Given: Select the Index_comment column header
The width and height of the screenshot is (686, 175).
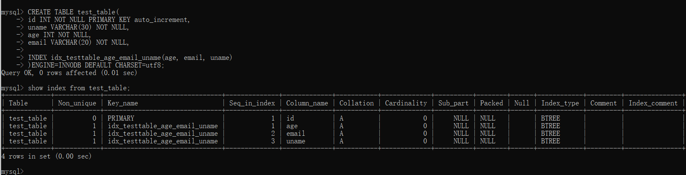Looking at the screenshot, I should tap(653, 103).
